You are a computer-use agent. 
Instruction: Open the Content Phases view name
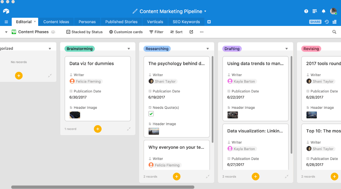coord(33,32)
